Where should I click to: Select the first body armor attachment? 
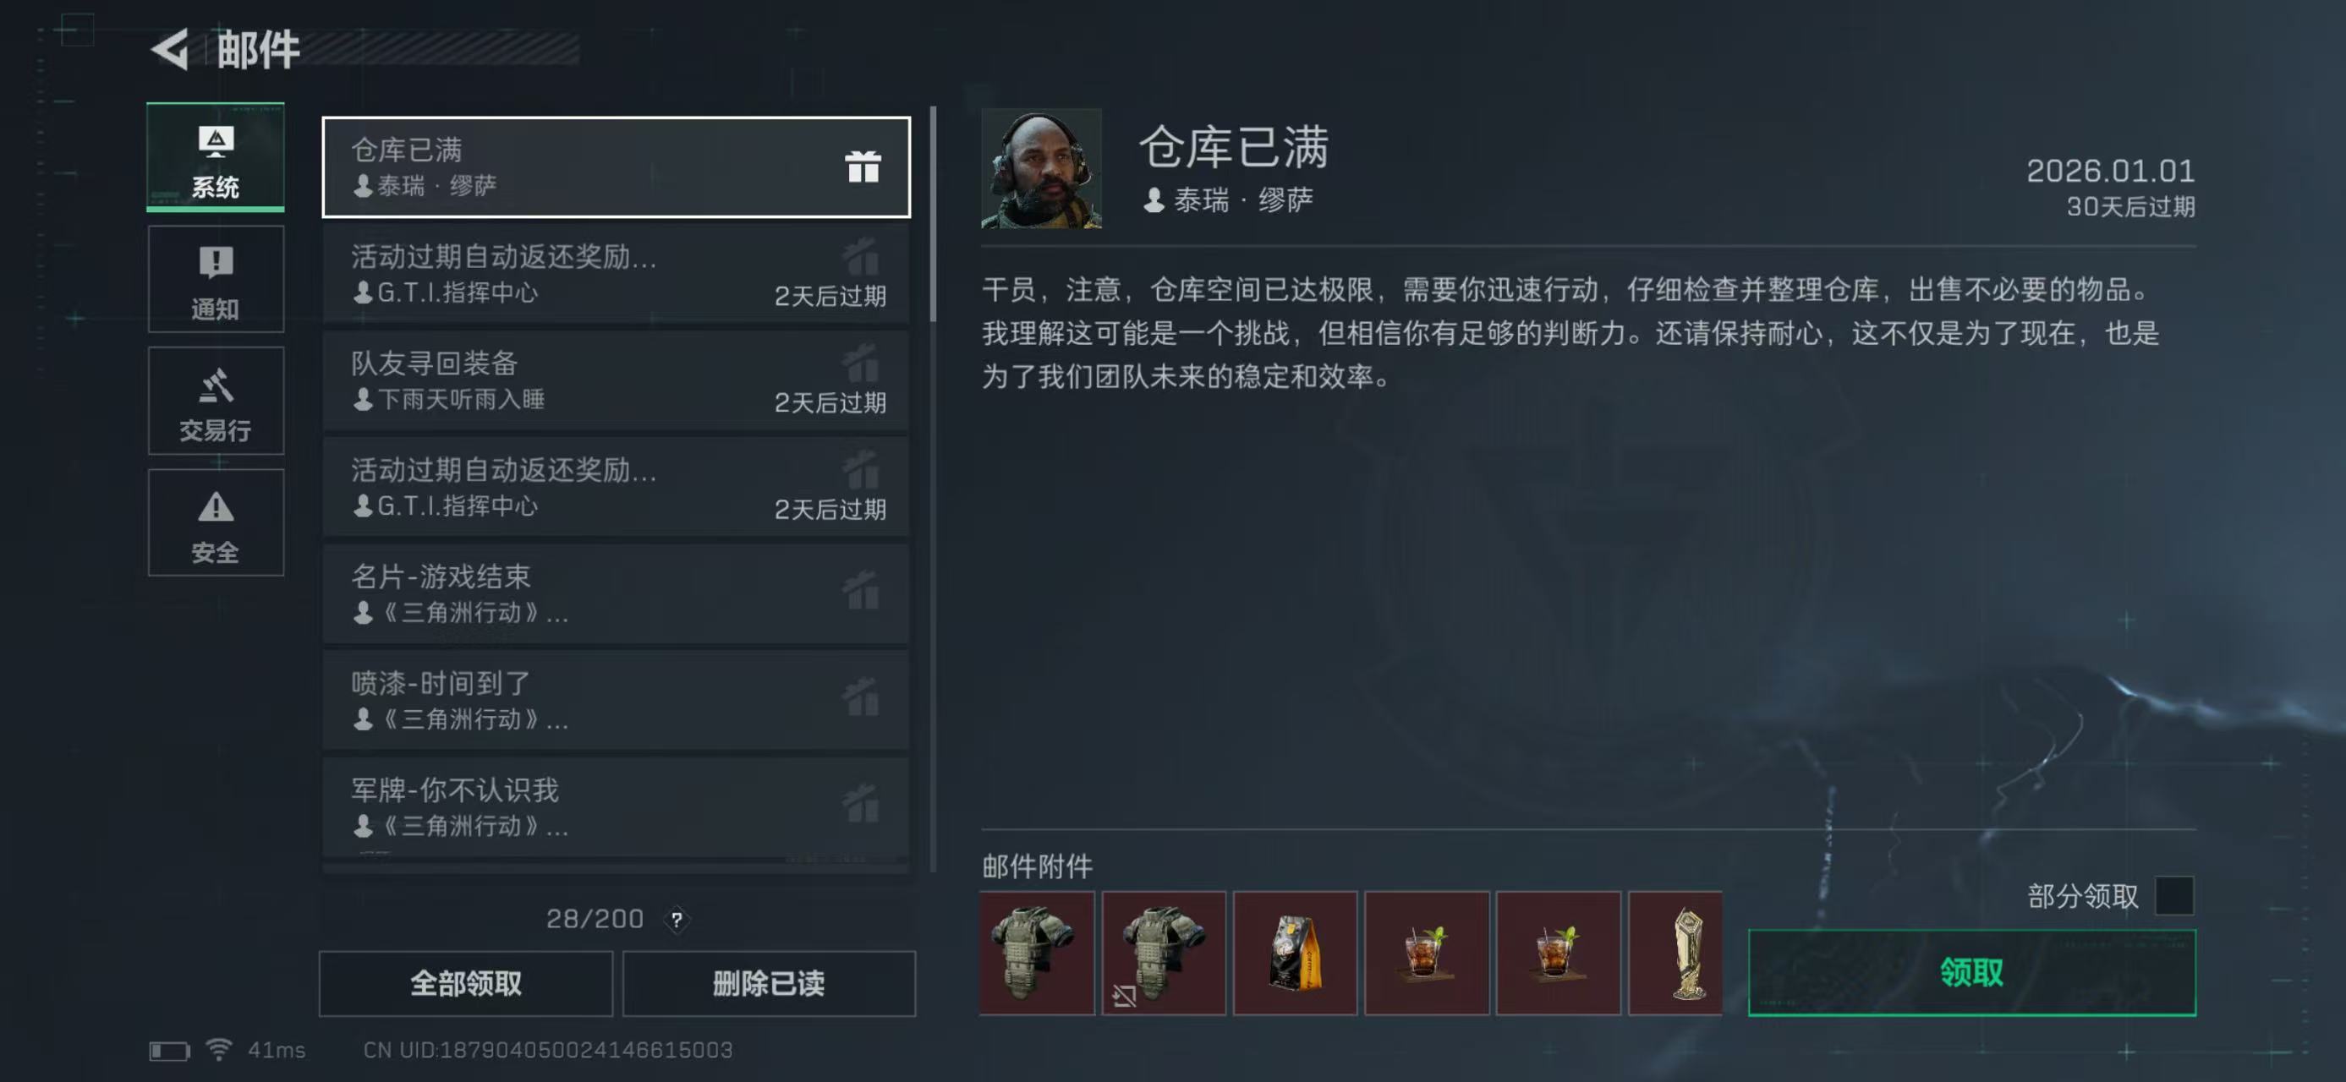tap(1036, 953)
